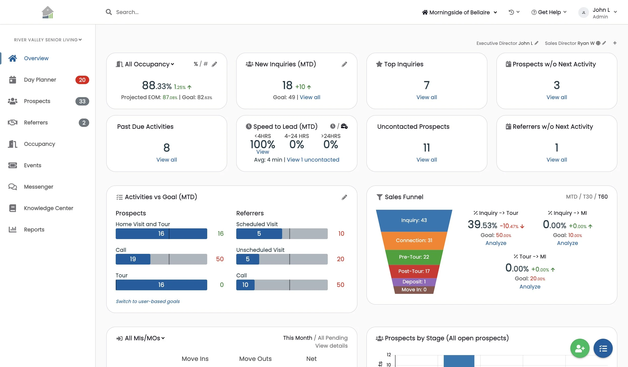Screen dimensions: 628x367
Task: Click Switch to user-based goals link
Action: tap(148, 301)
